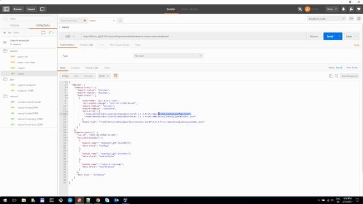Toggle line wrap icon in response toolbar

click(116, 76)
